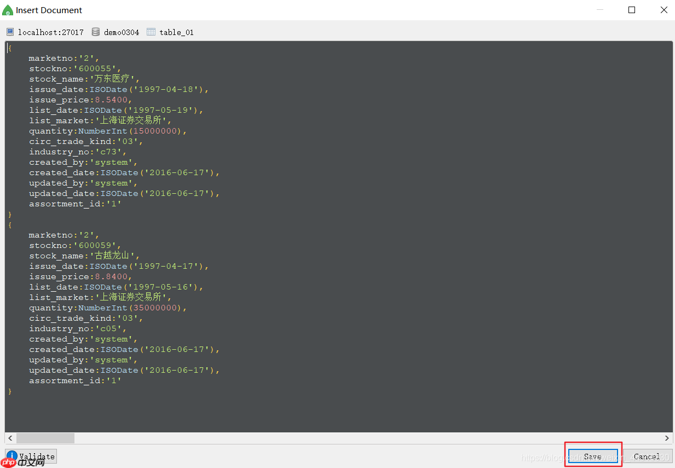Click the table_01 collection icon
The image size is (675, 468).
coord(151,32)
